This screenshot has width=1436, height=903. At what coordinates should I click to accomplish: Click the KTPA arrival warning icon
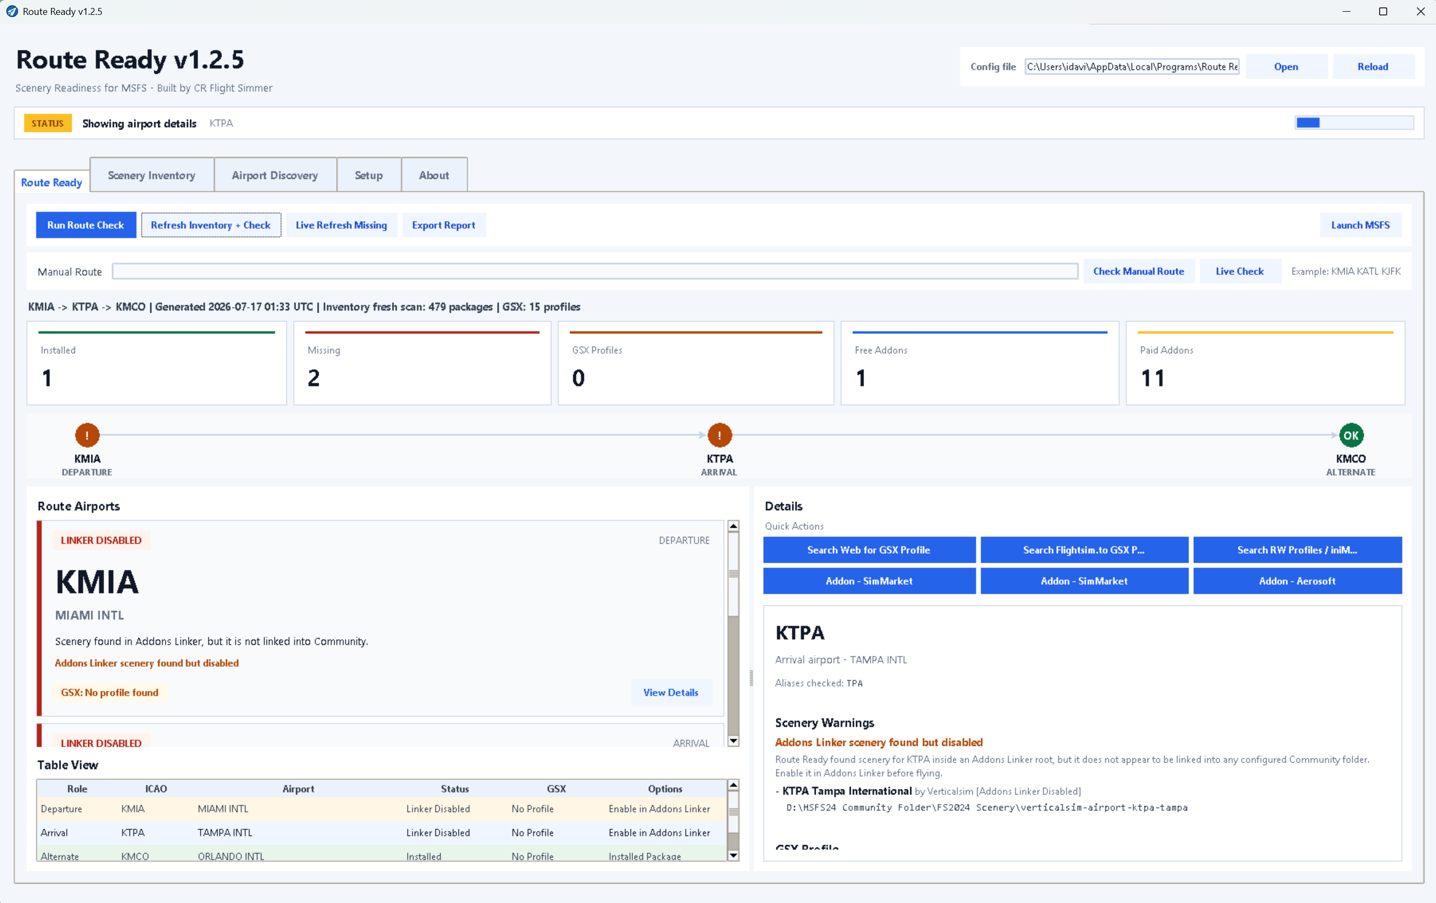click(719, 435)
